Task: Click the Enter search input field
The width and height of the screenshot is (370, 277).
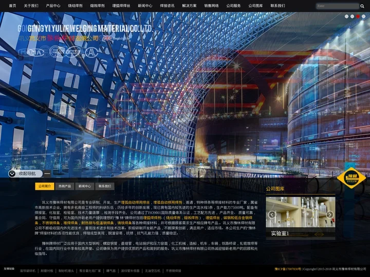Action: point(338,6)
